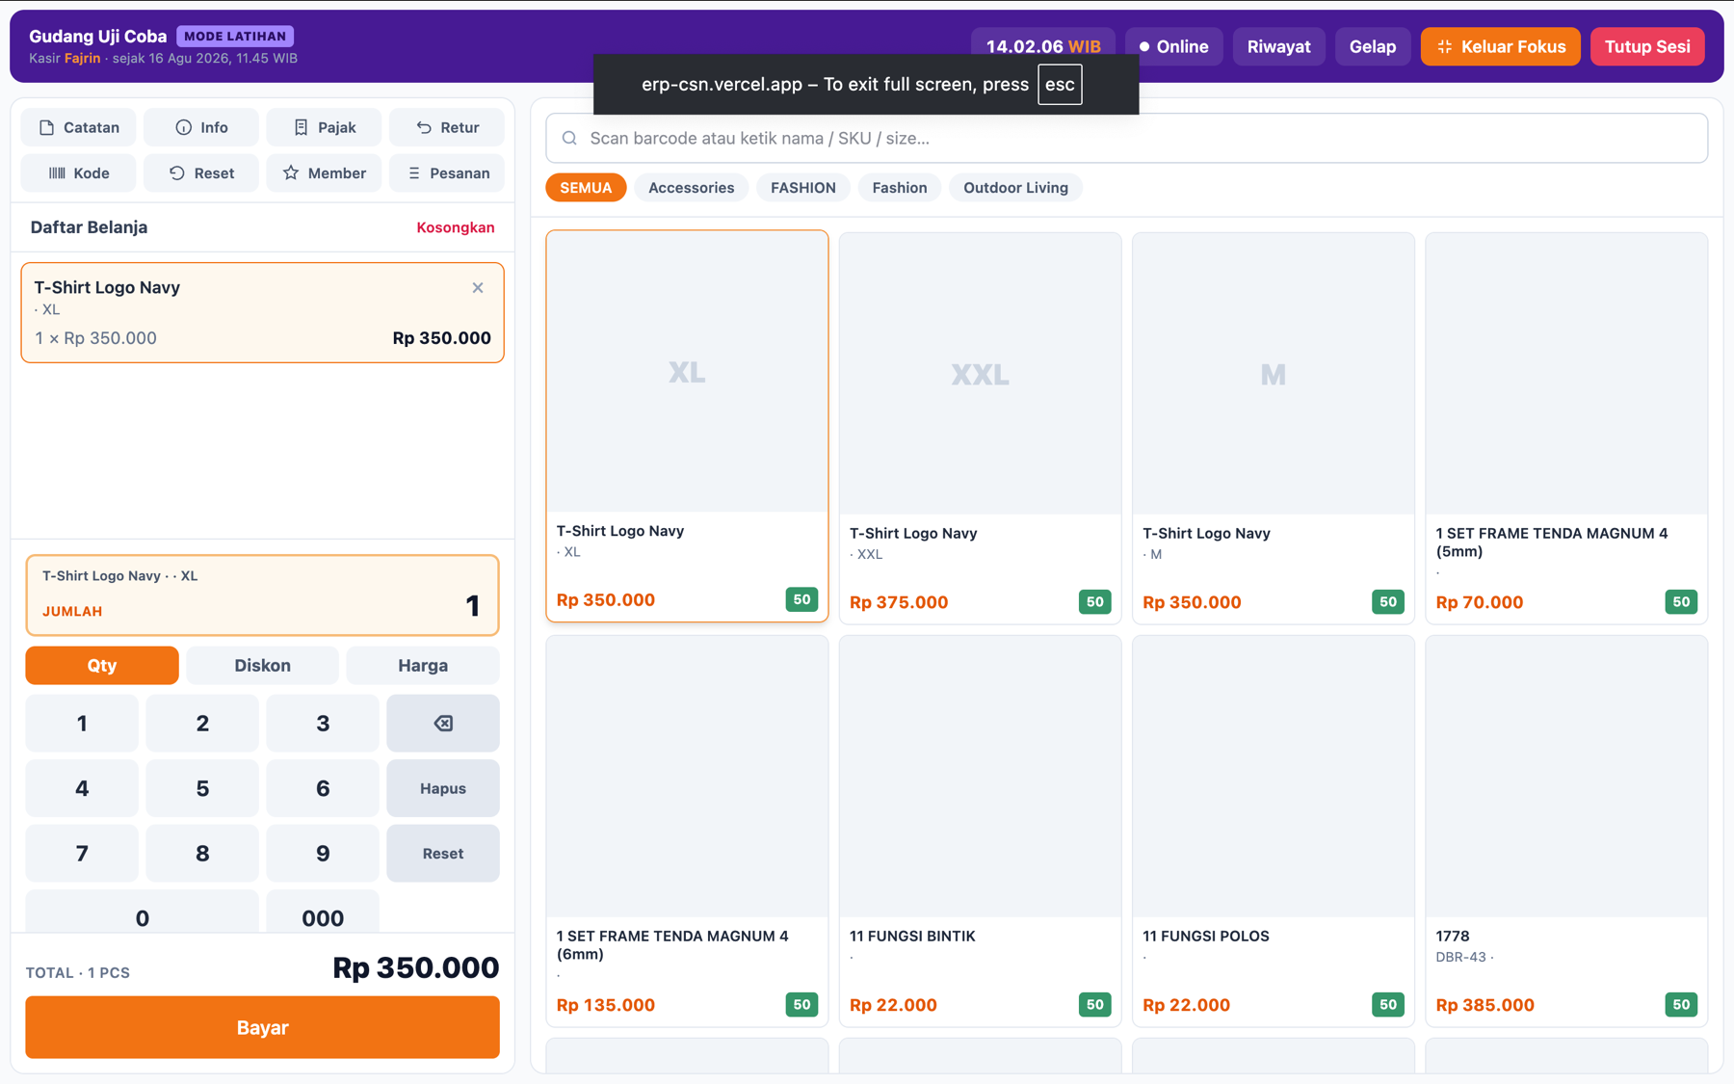Remove T-Shirt Logo Navy from cart
This screenshot has width=1734, height=1084.
(x=478, y=288)
